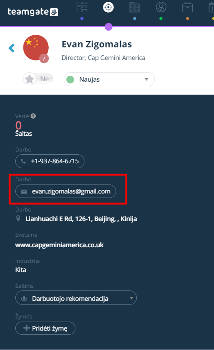Toggle the star favorite switch Ne
The image size is (214, 350).
[x=38, y=79]
